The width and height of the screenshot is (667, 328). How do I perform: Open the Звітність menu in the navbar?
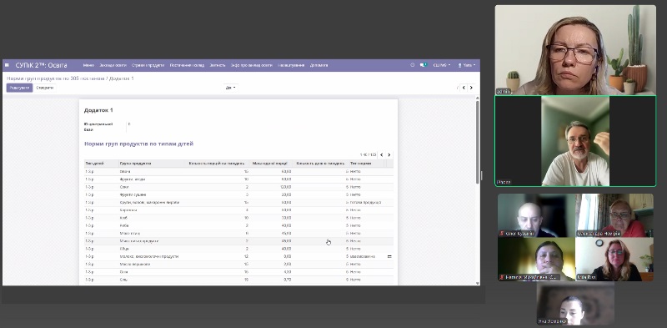click(218, 65)
